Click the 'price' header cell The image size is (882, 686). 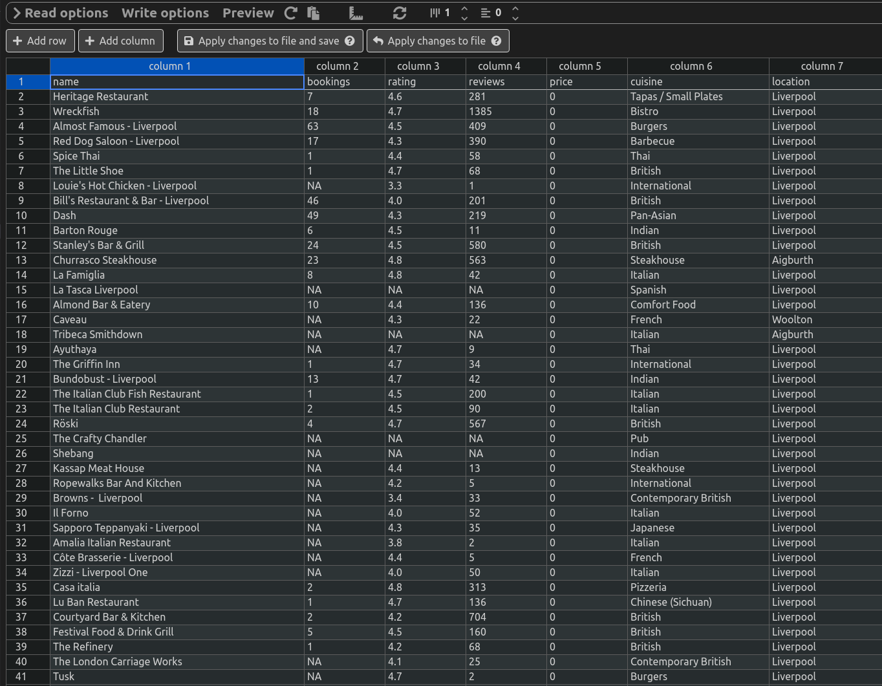[x=587, y=81]
